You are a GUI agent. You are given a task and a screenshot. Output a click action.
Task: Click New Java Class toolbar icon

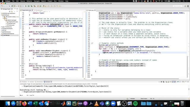click(40, 6)
